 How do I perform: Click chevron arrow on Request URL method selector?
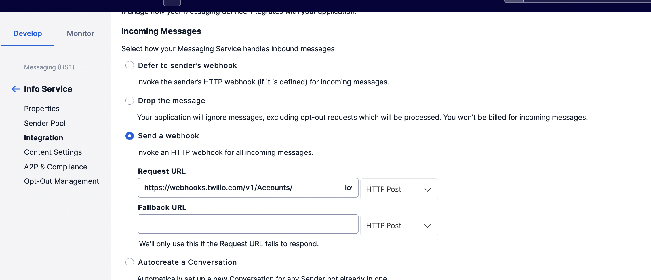(x=427, y=190)
